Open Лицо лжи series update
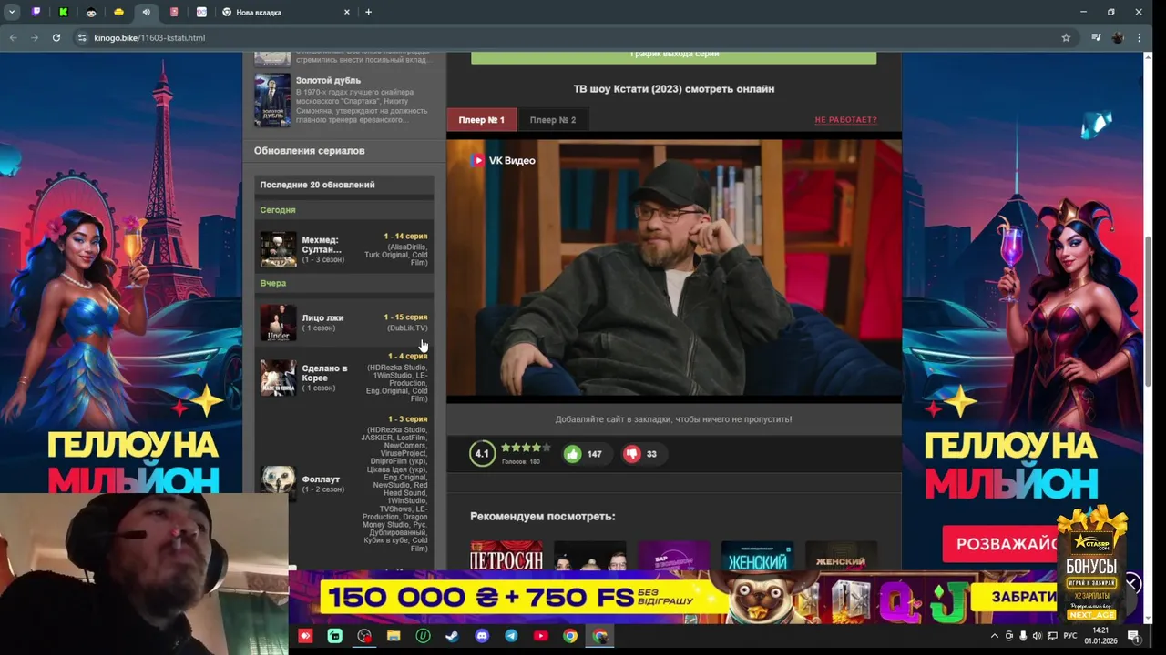 (x=322, y=317)
